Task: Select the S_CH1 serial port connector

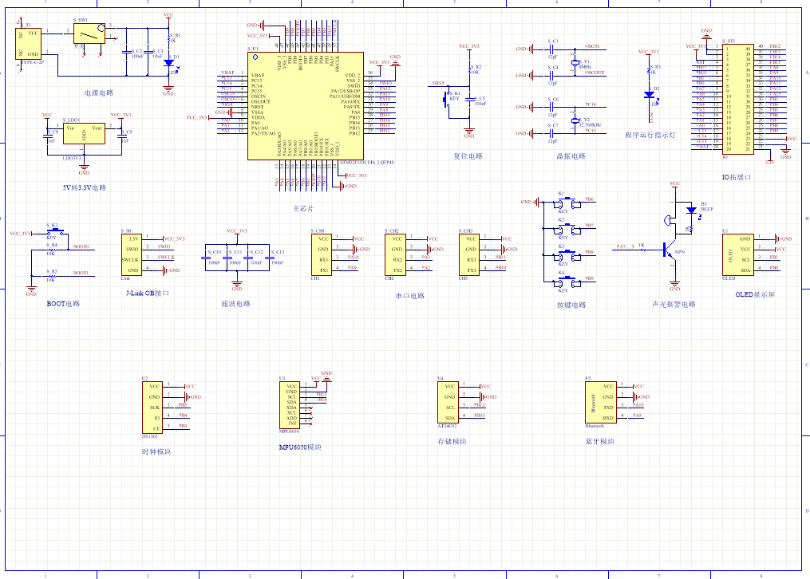Action: (x=322, y=254)
